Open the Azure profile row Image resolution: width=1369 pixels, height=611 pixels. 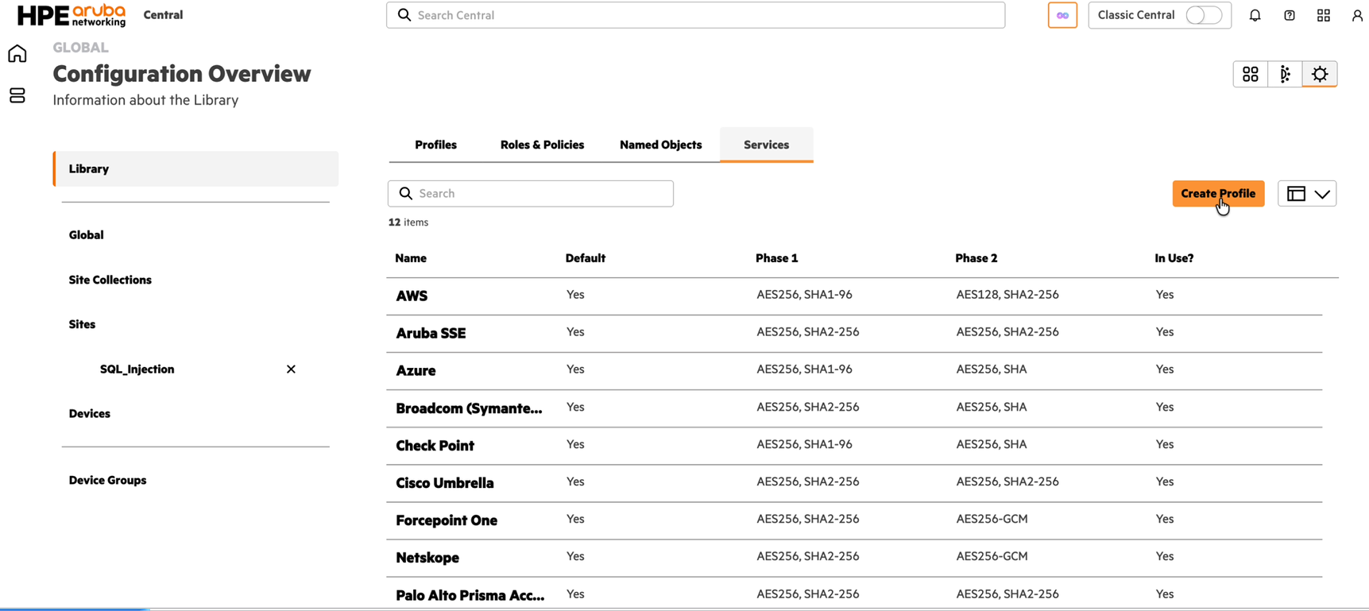(854, 371)
